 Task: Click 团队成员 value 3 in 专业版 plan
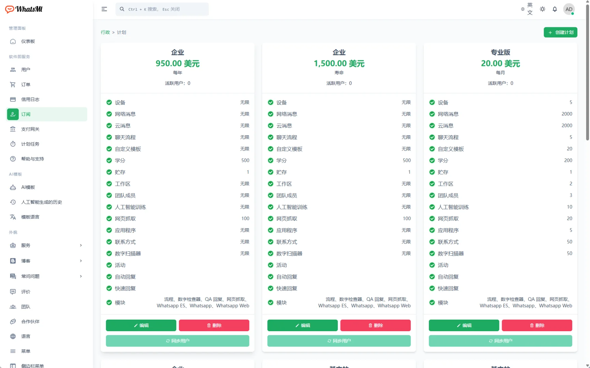(x=571, y=195)
